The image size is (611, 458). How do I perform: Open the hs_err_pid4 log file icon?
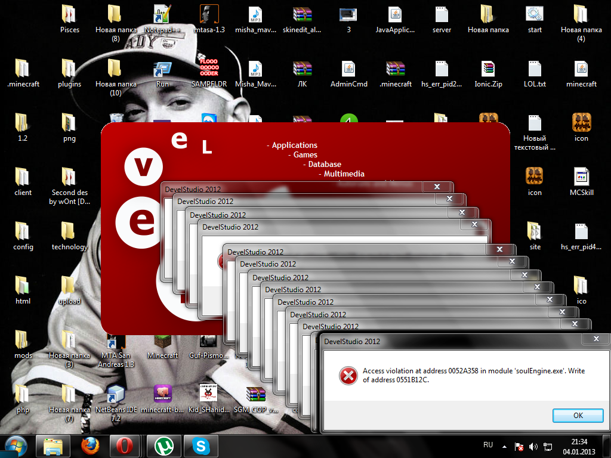[x=581, y=236]
